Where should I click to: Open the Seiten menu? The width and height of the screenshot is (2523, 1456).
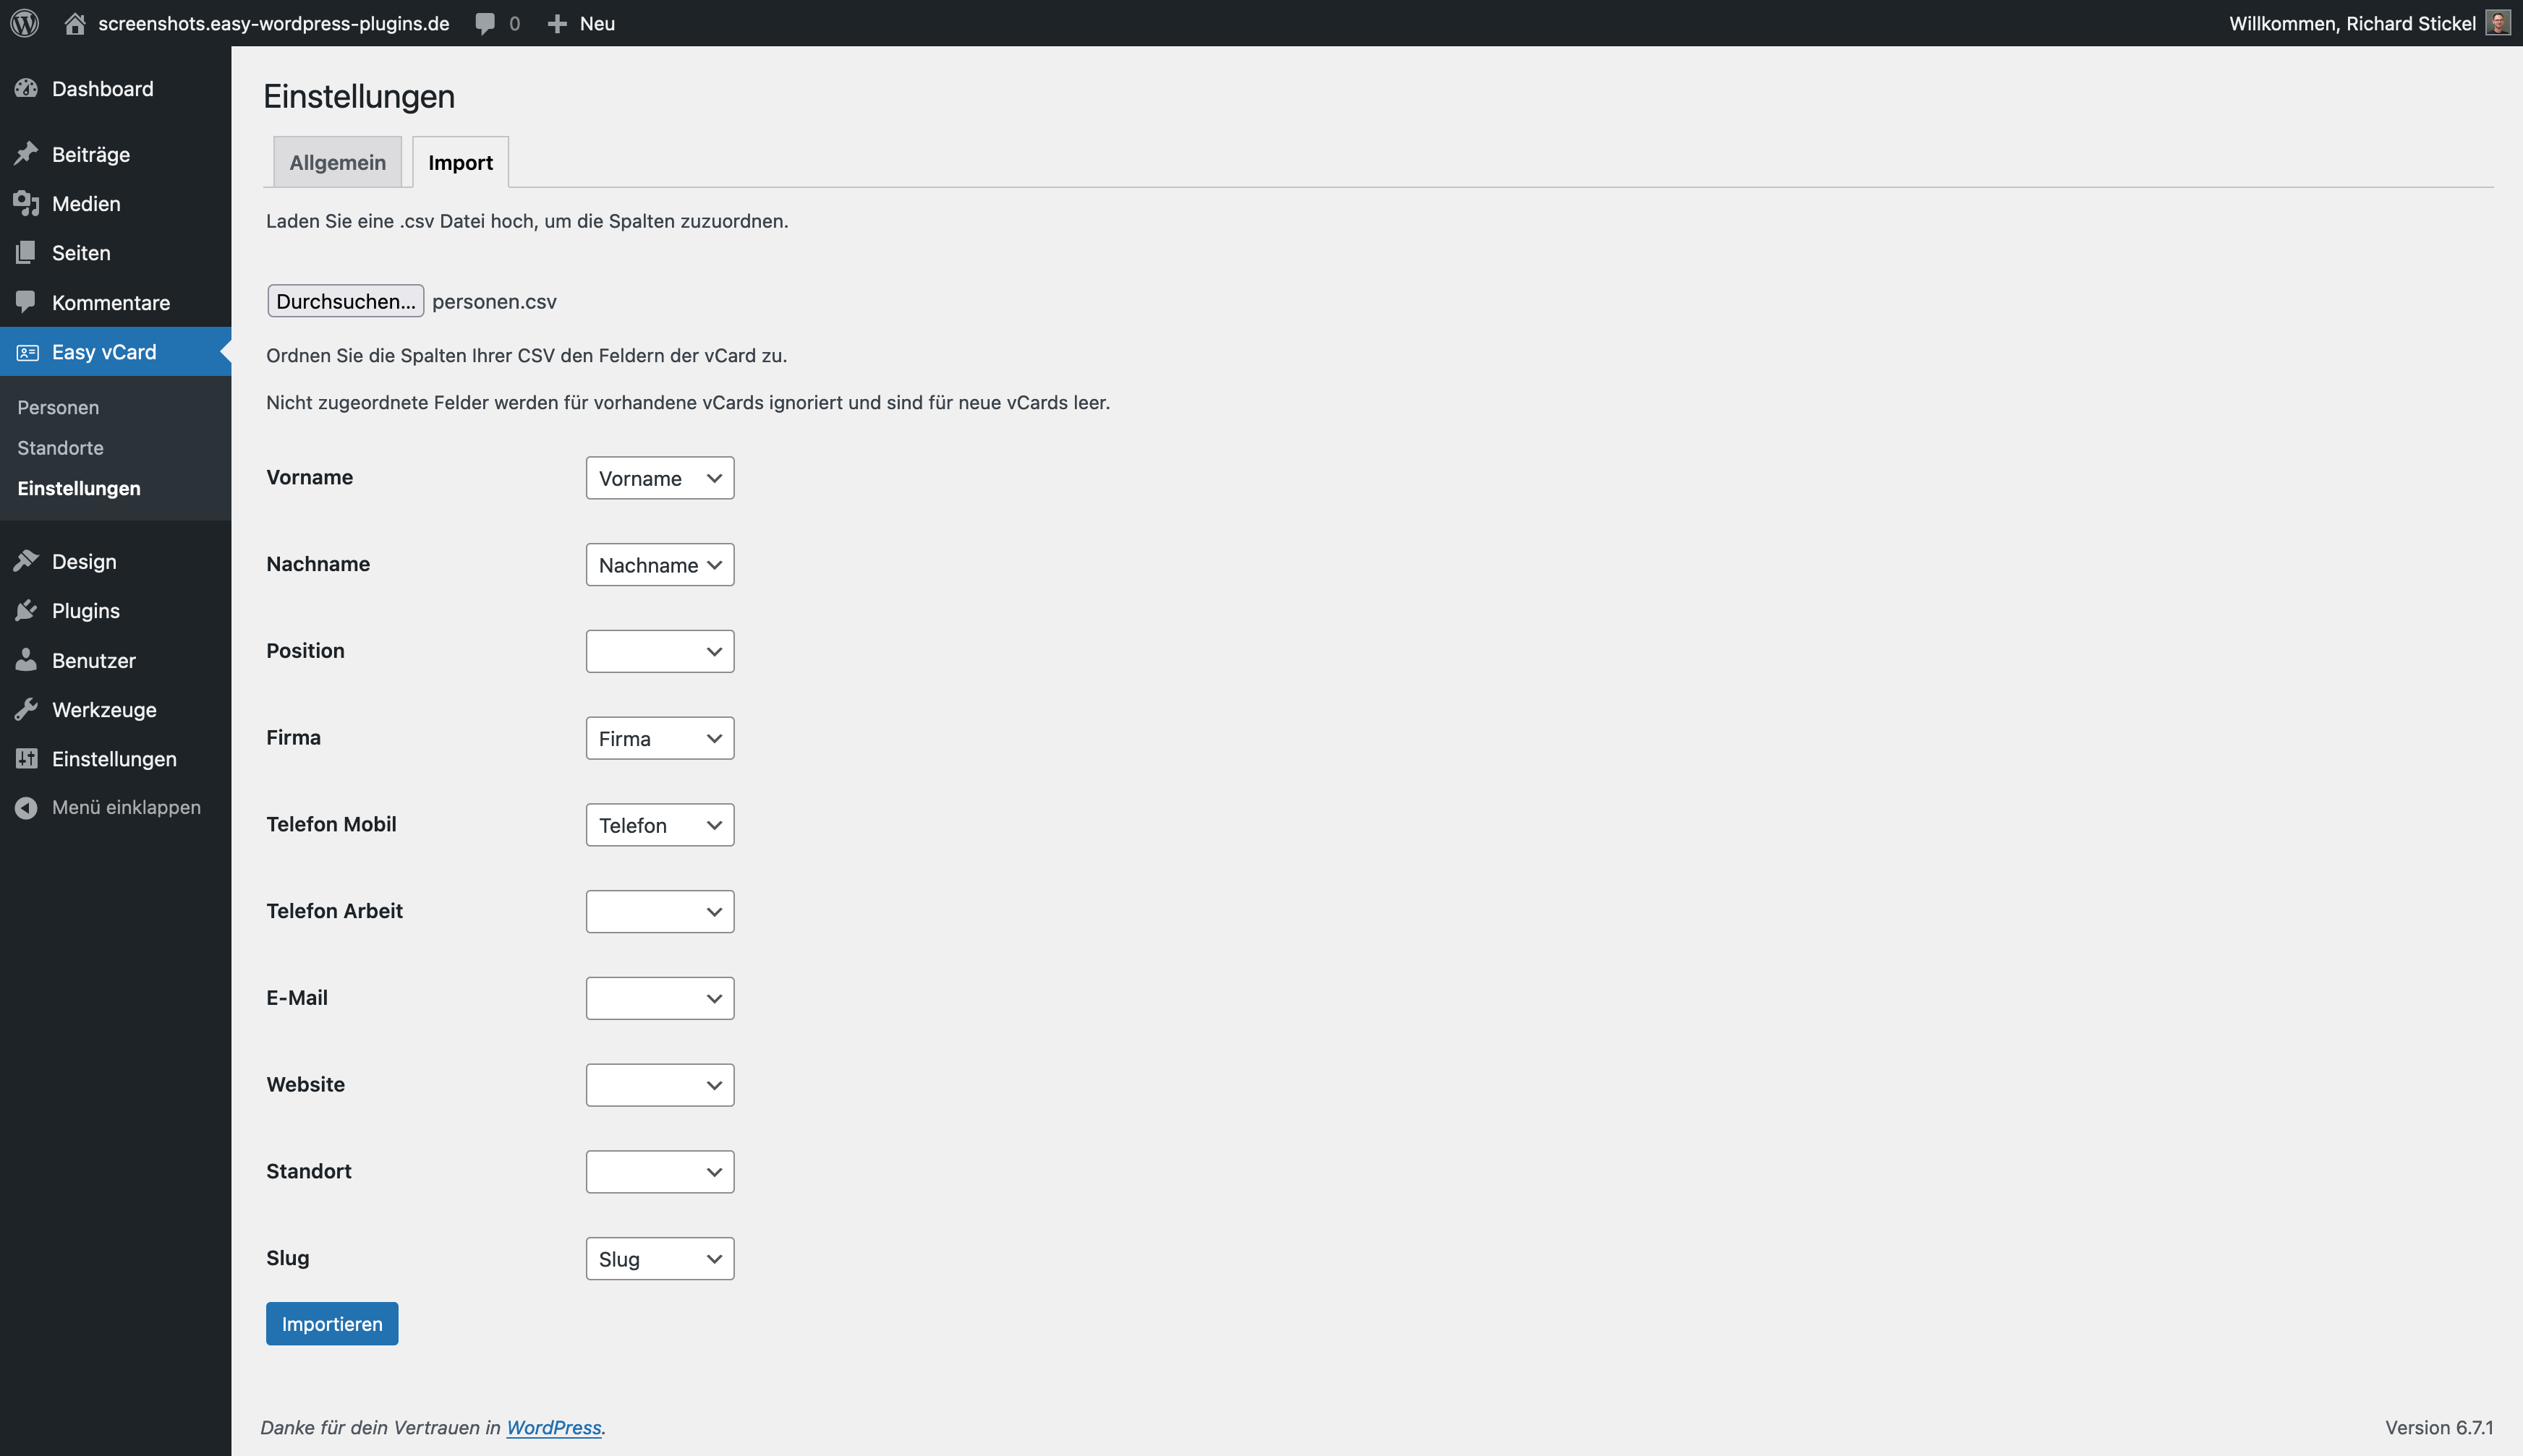point(115,253)
